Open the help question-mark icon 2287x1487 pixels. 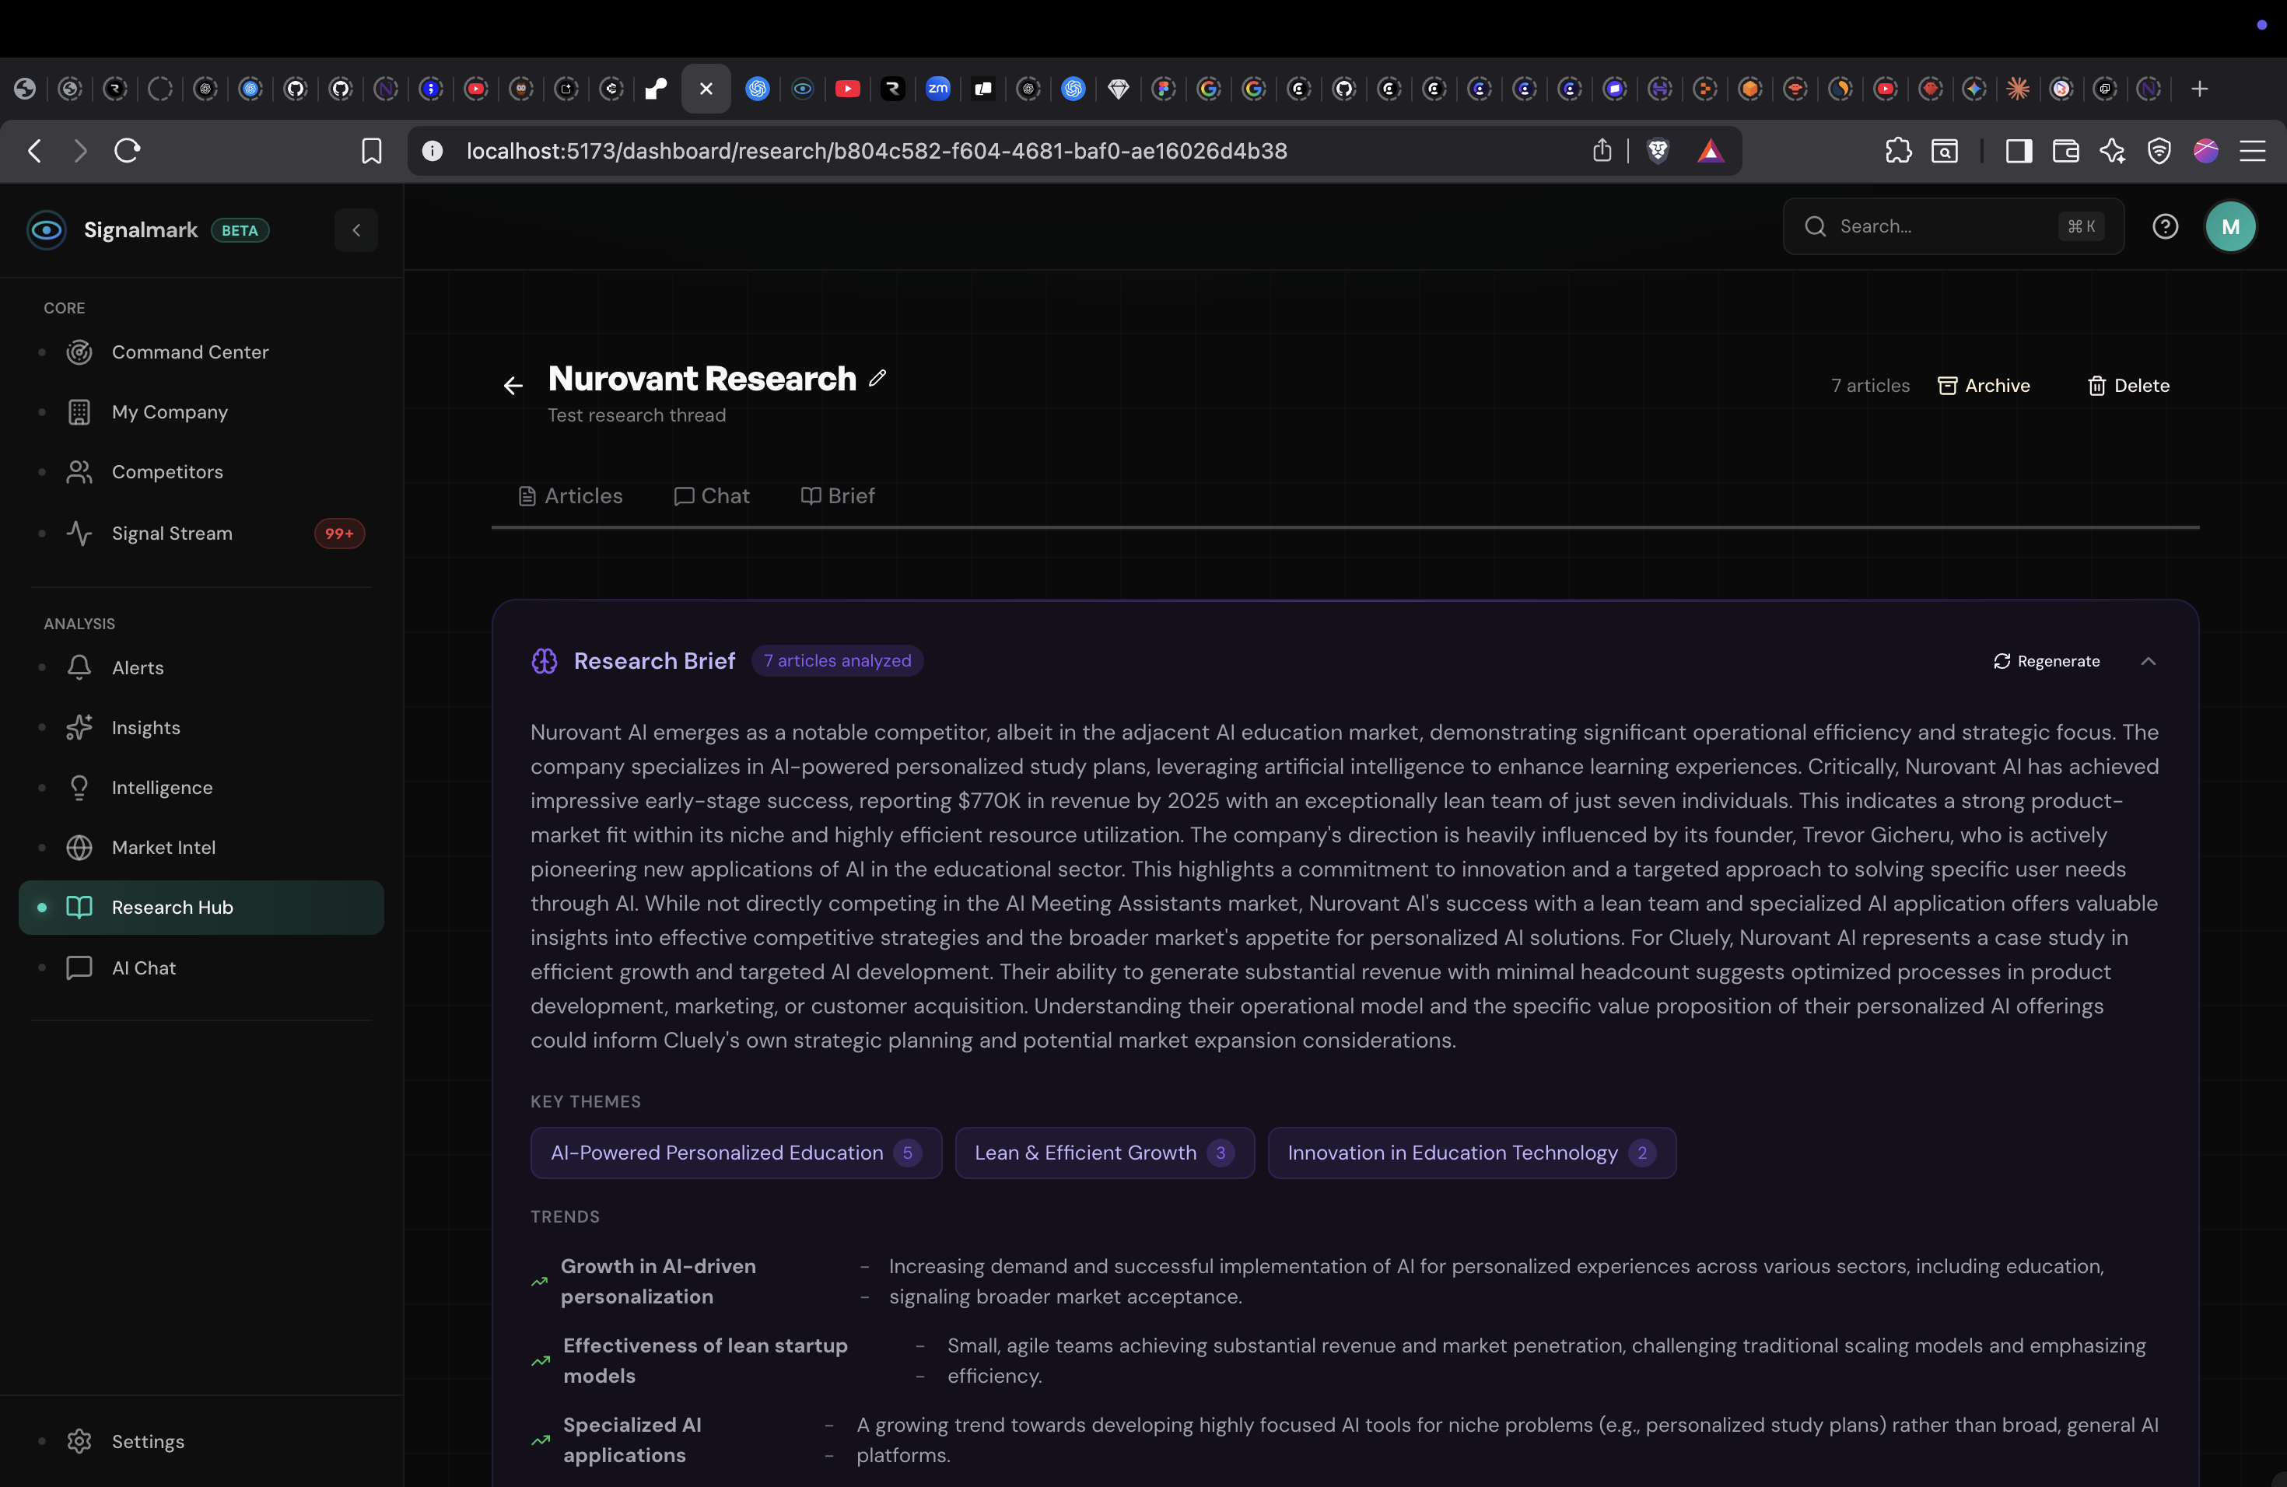pyautogui.click(x=2164, y=226)
